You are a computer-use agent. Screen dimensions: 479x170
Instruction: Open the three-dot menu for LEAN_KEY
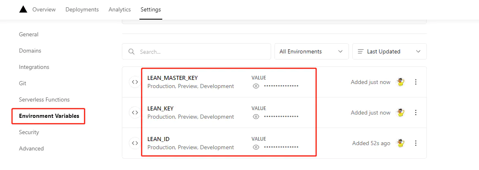415,113
